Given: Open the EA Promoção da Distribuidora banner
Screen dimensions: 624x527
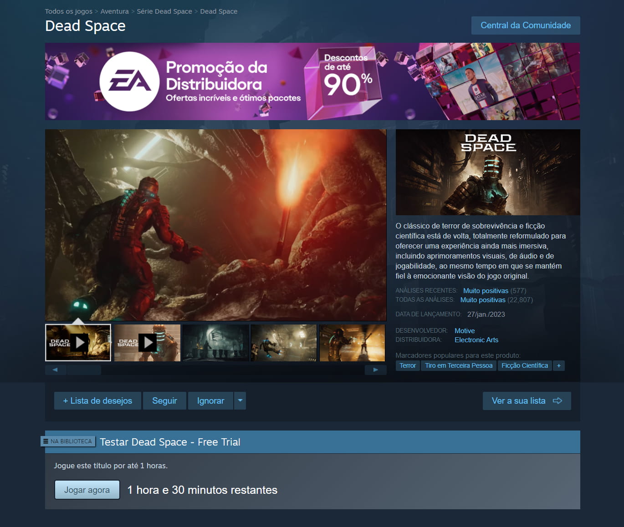Looking at the screenshot, I should point(312,81).
